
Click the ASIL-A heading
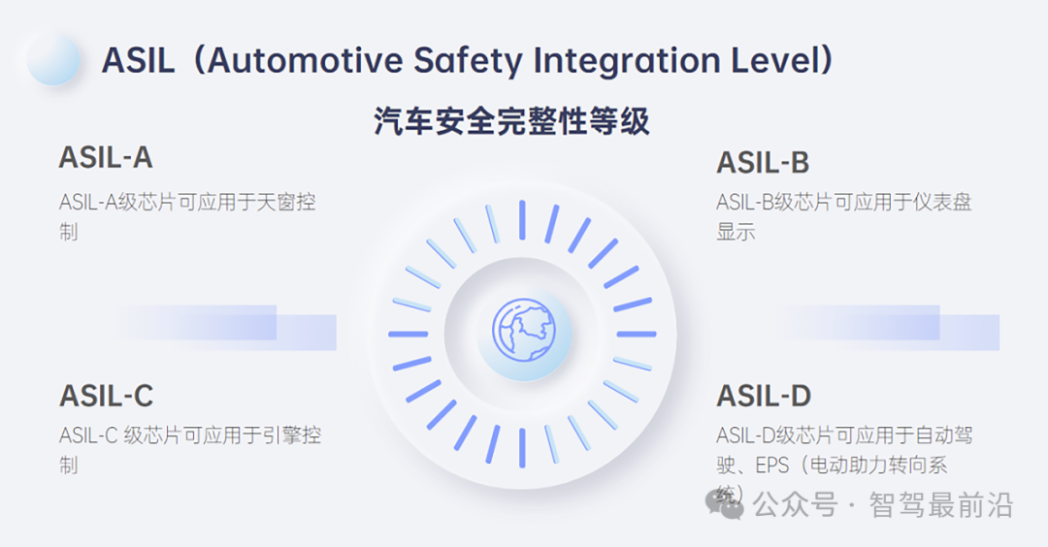106,158
